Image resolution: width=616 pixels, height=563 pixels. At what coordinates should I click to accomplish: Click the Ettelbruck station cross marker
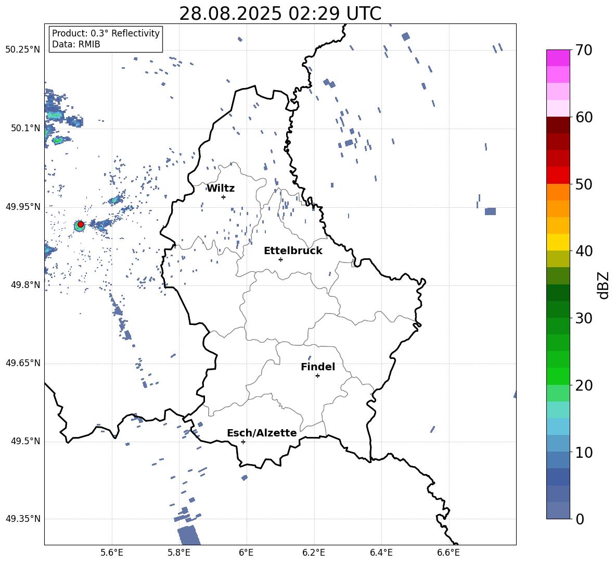(x=280, y=259)
